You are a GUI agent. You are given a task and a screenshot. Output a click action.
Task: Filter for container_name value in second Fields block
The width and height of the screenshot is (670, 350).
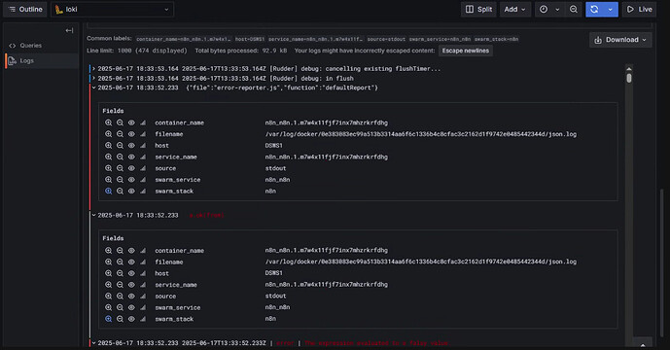pyautogui.click(x=109, y=251)
